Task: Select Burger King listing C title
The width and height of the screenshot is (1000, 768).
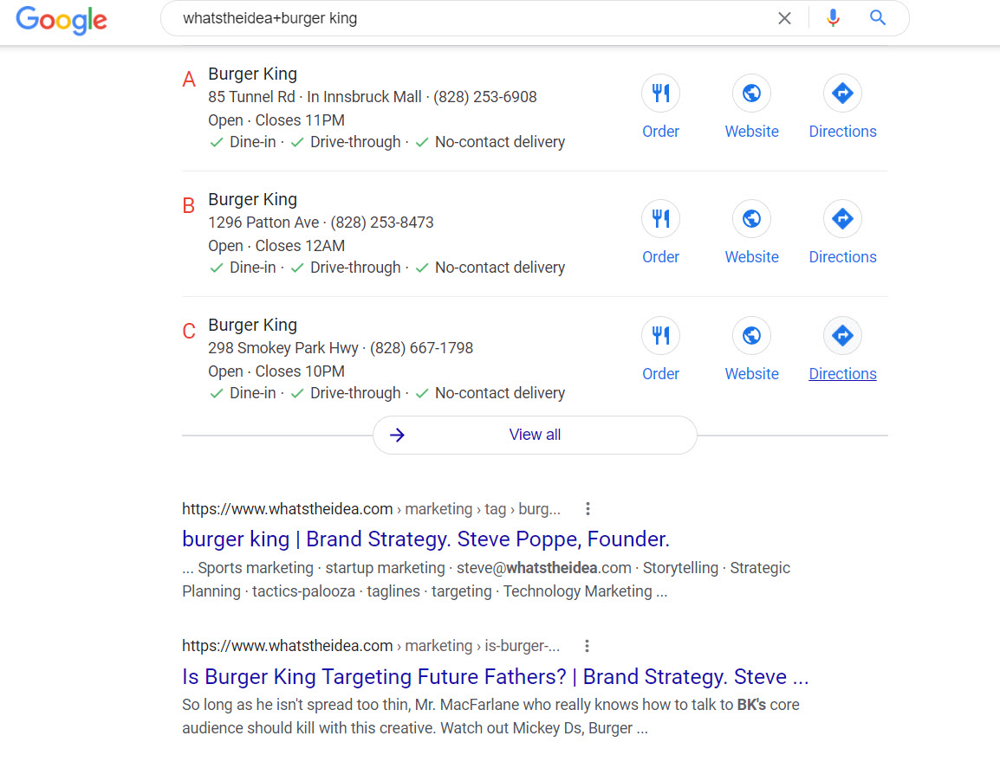Action: pyautogui.click(x=252, y=326)
